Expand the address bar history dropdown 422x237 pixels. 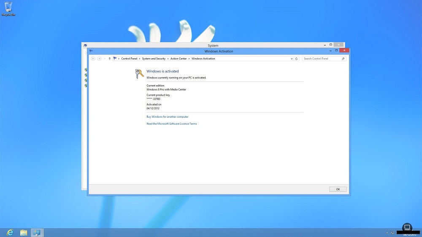(x=292, y=58)
